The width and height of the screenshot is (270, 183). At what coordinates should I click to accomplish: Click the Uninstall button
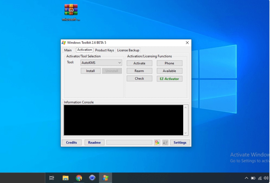(112, 71)
